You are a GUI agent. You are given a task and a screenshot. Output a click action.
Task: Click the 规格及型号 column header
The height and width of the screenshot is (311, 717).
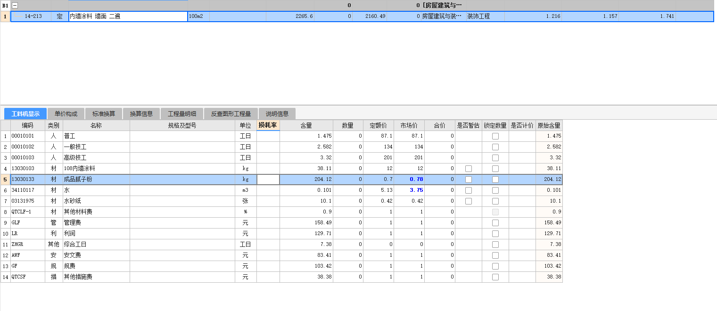(x=182, y=125)
